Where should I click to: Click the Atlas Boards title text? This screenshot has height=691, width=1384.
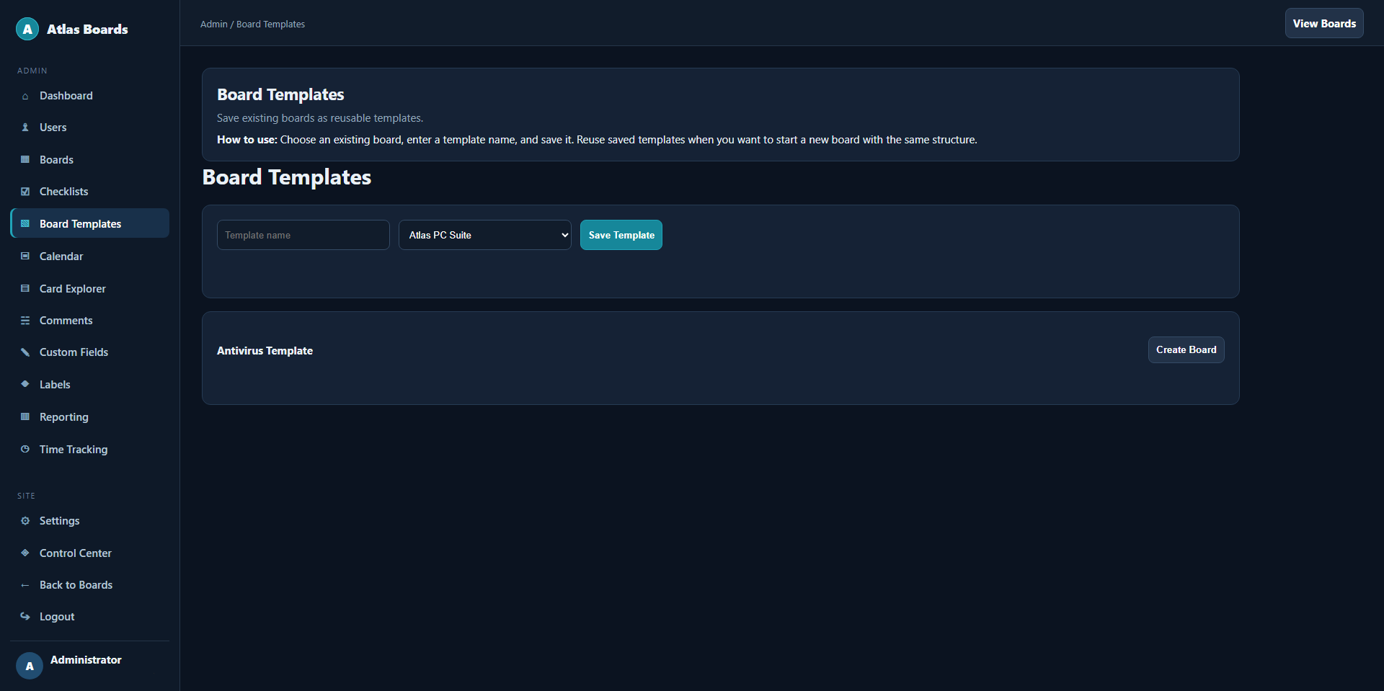[87, 30]
